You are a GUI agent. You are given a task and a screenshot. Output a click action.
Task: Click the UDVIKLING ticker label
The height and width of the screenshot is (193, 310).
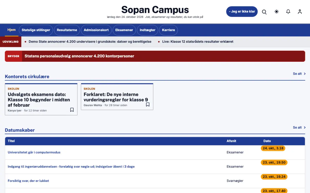(11, 42)
